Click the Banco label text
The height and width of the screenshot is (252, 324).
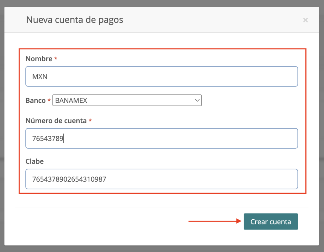click(35, 101)
